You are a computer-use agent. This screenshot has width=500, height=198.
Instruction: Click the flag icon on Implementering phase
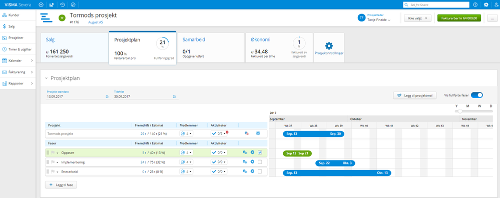pos(53,162)
